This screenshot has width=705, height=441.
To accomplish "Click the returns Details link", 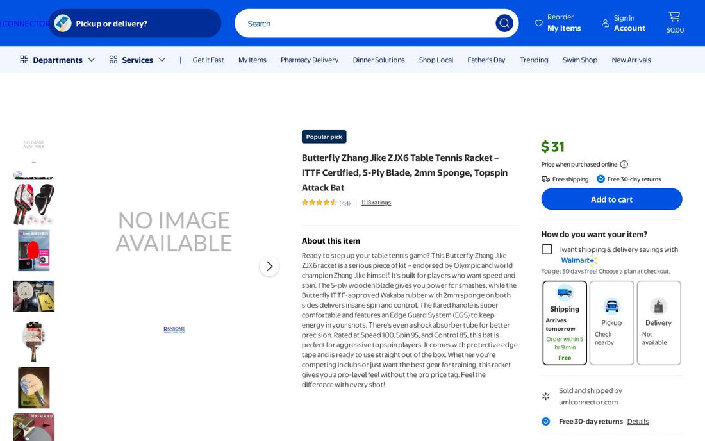I will [638, 422].
